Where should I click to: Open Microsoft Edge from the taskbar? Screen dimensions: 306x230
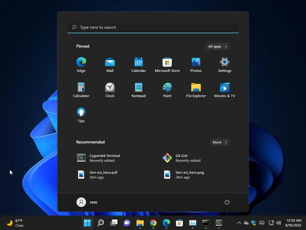[x=166, y=223]
